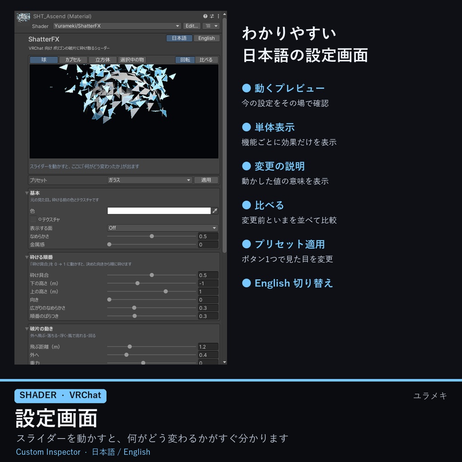The width and height of the screenshot is (462, 462).
Task: Click the SHT_Ascend material thumbnail icon
Action: click(23, 18)
